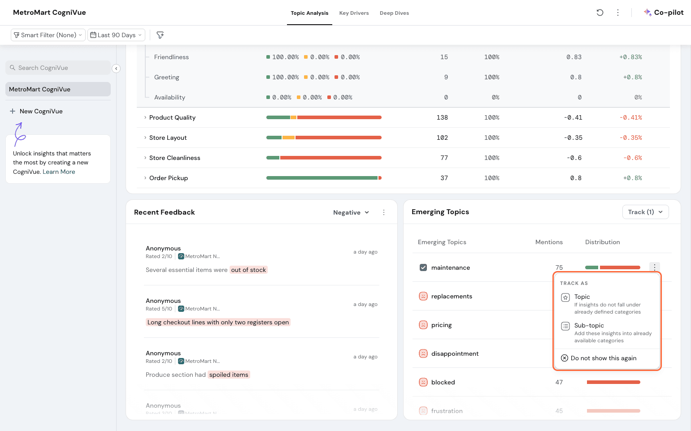This screenshot has width=691, height=431.
Task: Open Recent Feedback options menu
Action: [384, 212]
